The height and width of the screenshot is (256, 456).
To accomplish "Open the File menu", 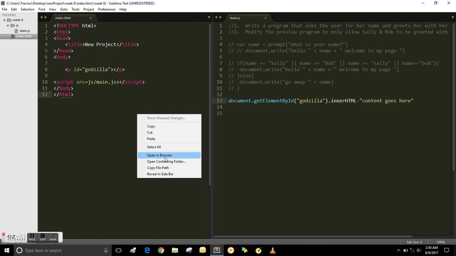I will pyautogui.click(x=5, y=9).
